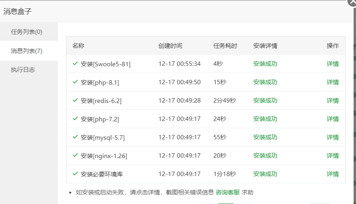
Task: Click the green checkmark beside 安装必要环境库
Action: 75,174
